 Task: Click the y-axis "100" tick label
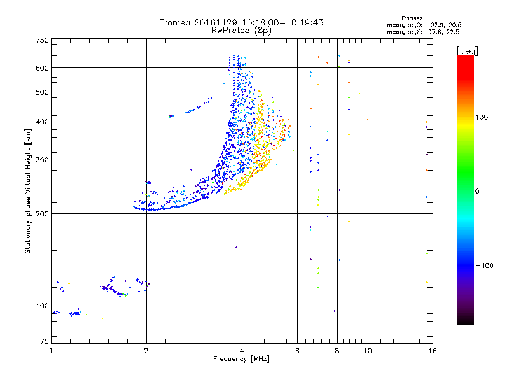pyautogui.click(x=42, y=306)
